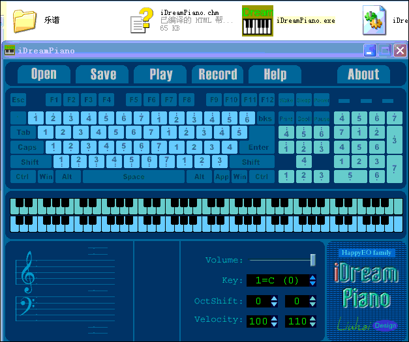Click the App virtual key
The height and width of the screenshot is (342, 409).
[x=222, y=177]
